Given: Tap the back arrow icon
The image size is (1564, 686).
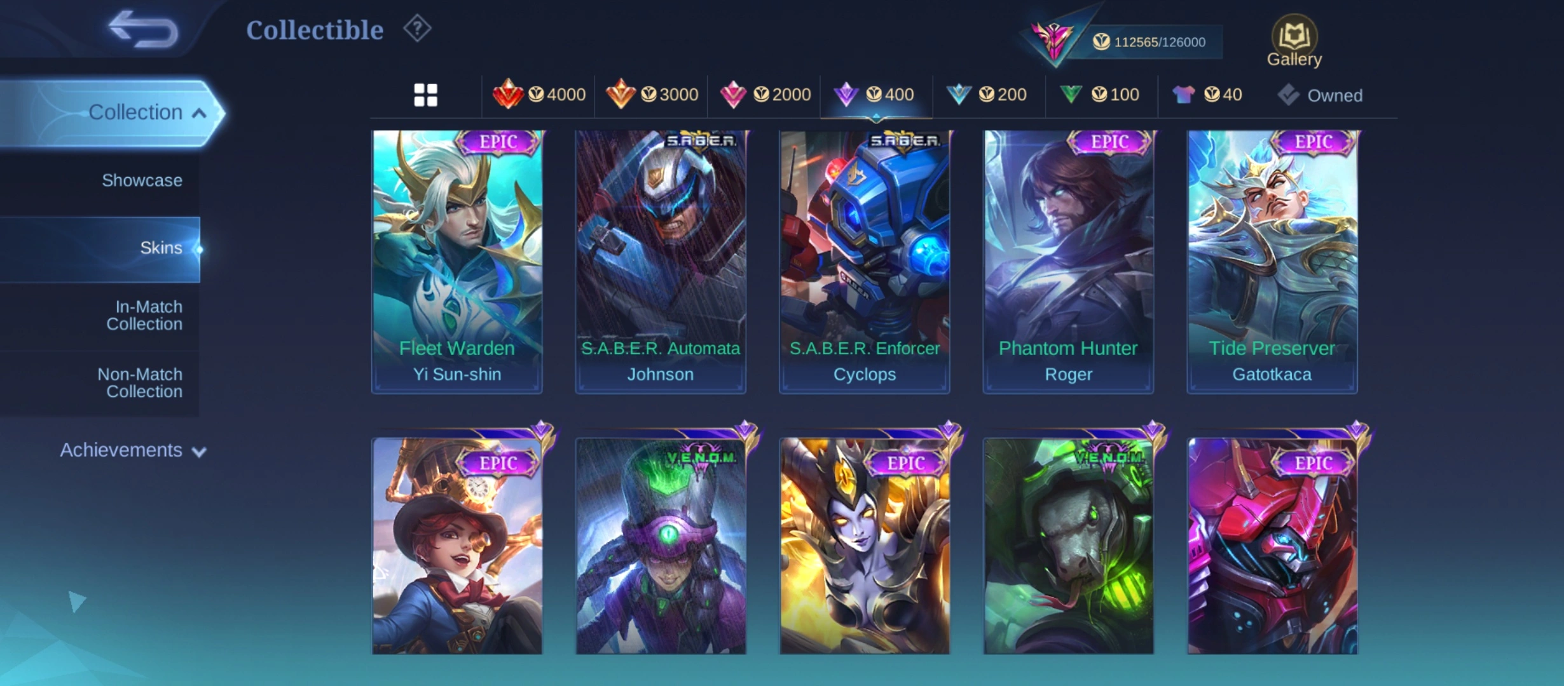Looking at the screenshot, I should 143,29.
